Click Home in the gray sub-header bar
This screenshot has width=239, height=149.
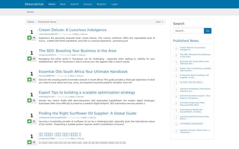[30, 12]
